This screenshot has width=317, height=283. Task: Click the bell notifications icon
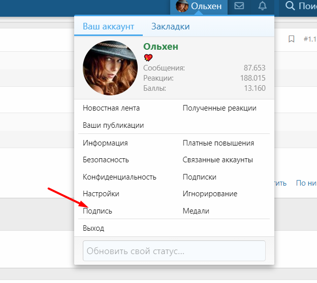(262, 7)
